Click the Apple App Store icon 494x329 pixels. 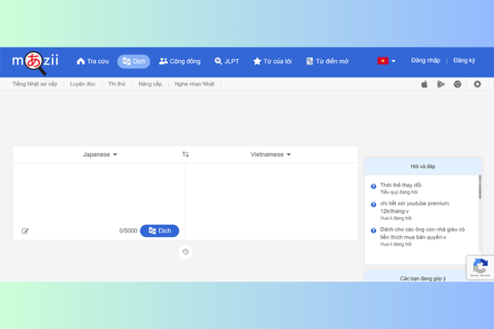424,84
